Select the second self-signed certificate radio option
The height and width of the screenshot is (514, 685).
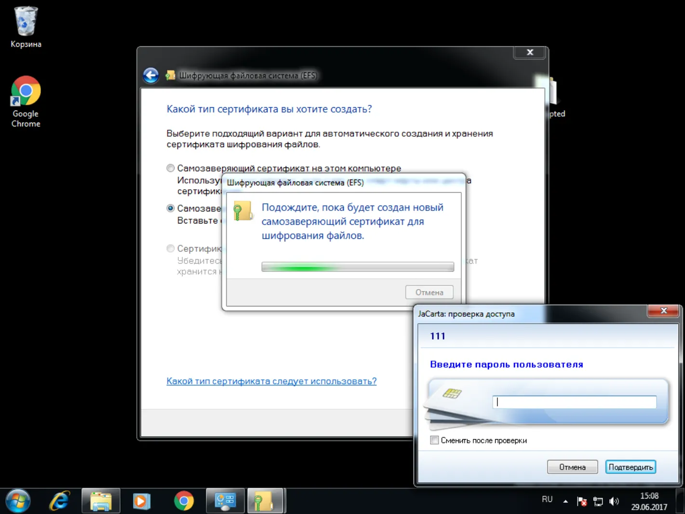click(x=171, y=208)
